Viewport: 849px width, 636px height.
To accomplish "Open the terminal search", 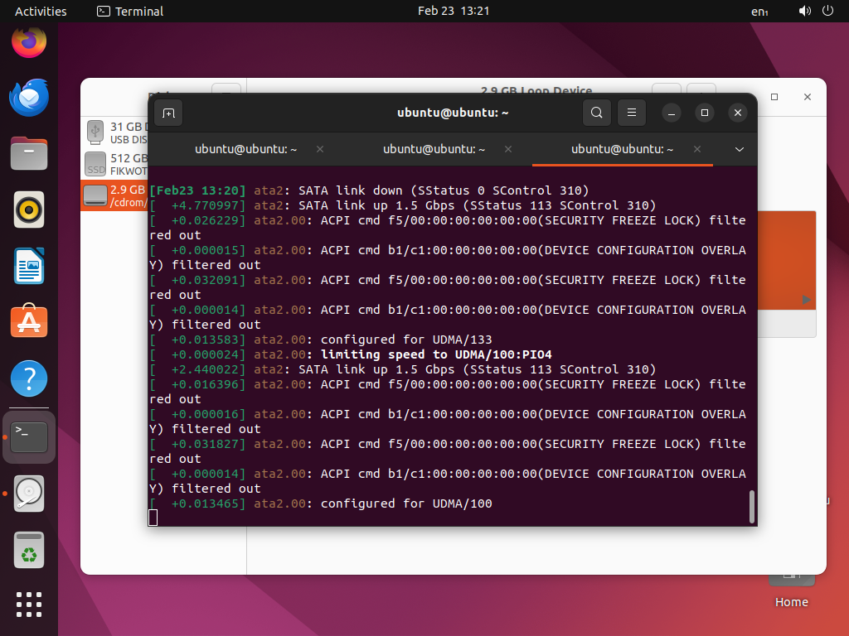I will (x=597, y=113).
